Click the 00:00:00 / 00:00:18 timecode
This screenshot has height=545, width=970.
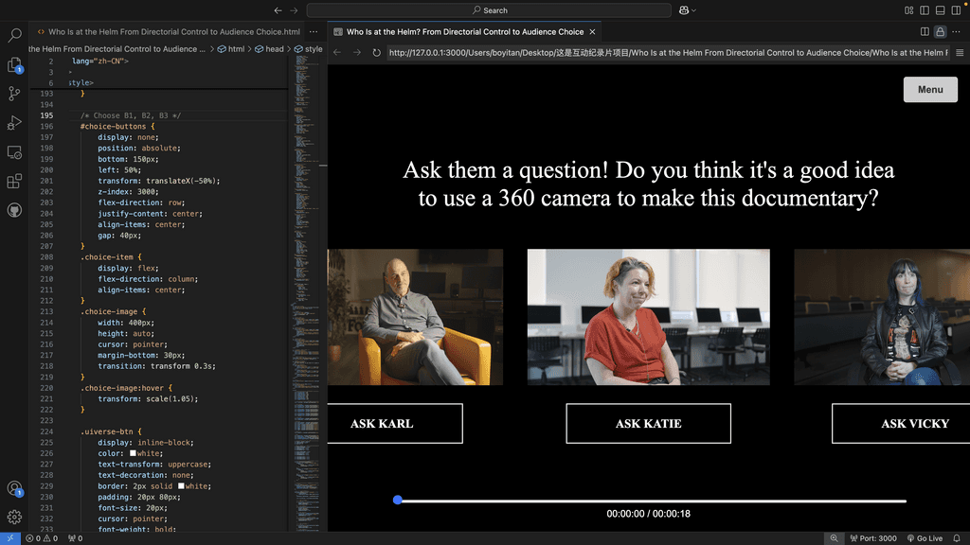(x=648, y=514)
